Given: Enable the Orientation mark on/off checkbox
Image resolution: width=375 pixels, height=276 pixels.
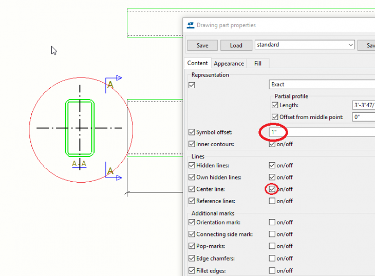Looking at the screenshot, I should [272, 222].
